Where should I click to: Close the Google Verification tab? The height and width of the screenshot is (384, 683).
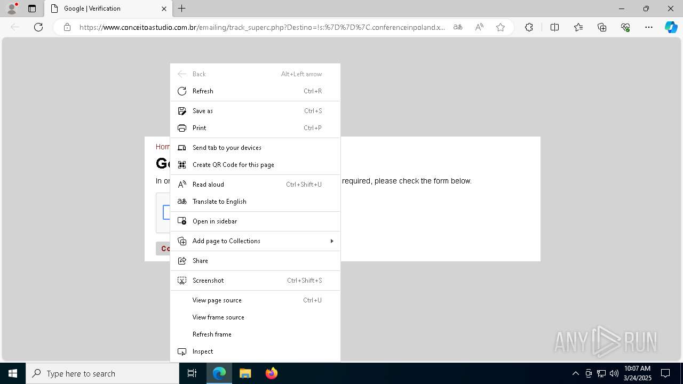point(164,9)
